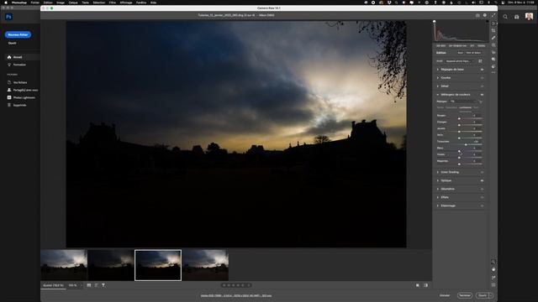Expand the Courbe section
The image size is (538, 302).
(x=438, y=78)
